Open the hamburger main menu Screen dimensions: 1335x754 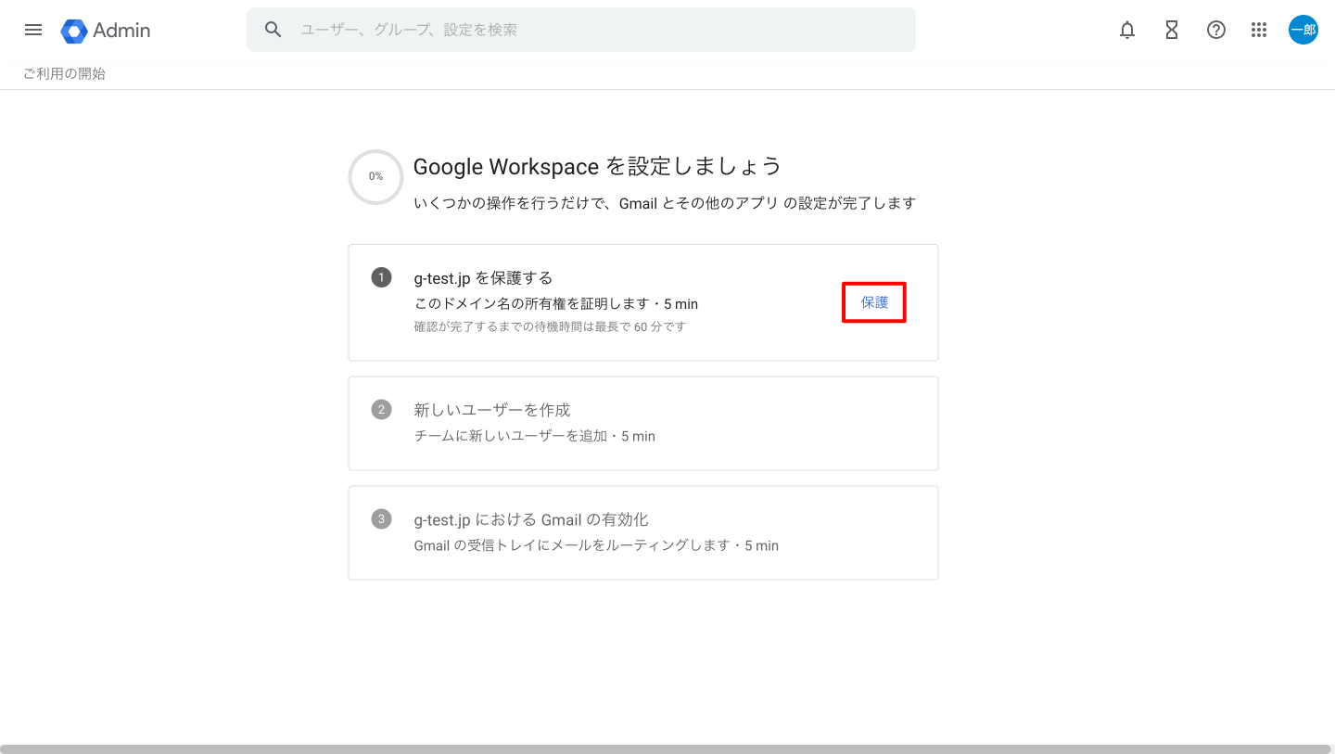point(33,30)
